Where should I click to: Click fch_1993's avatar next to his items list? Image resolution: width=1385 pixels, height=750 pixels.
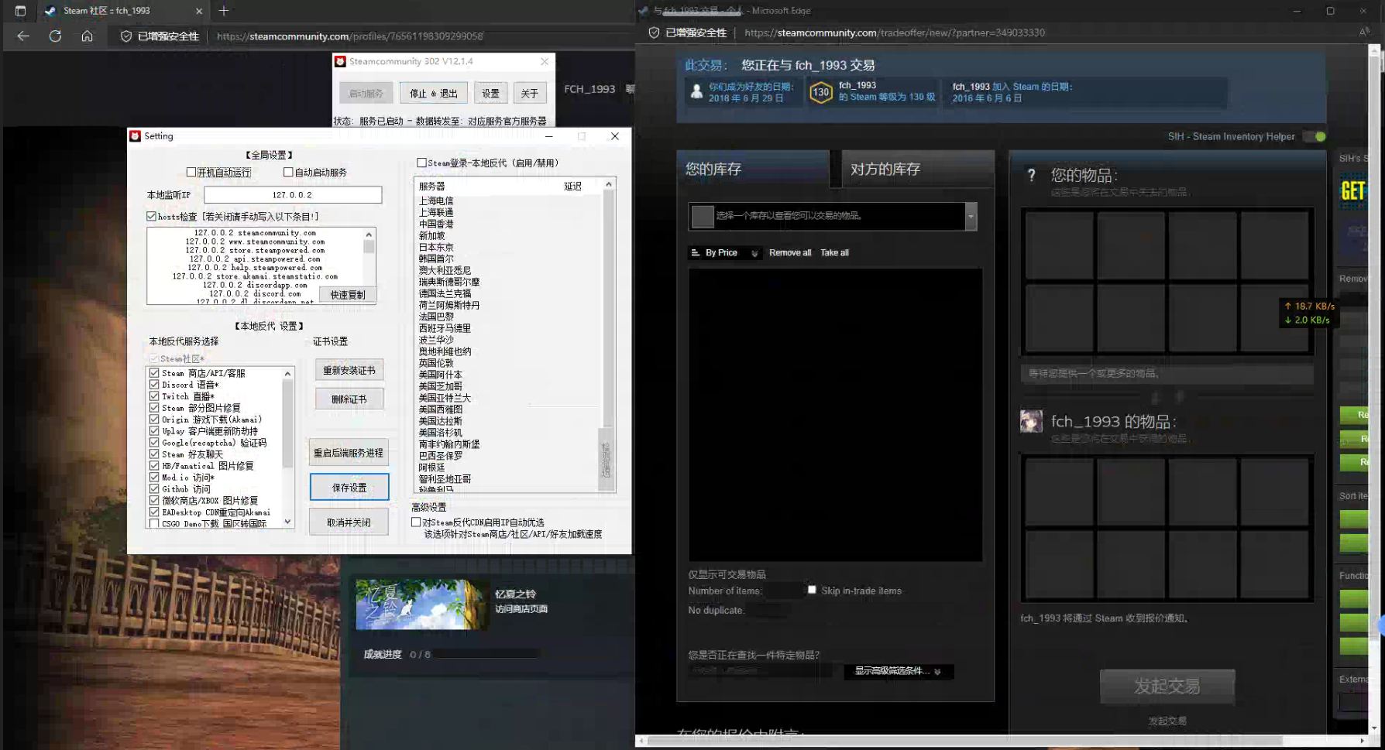[x=1031, y=422]
